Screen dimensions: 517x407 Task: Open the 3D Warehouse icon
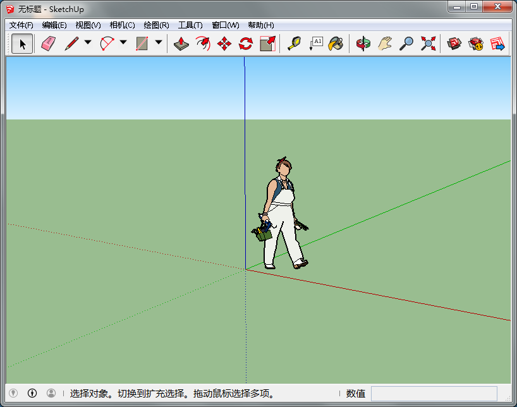point(454,44)
